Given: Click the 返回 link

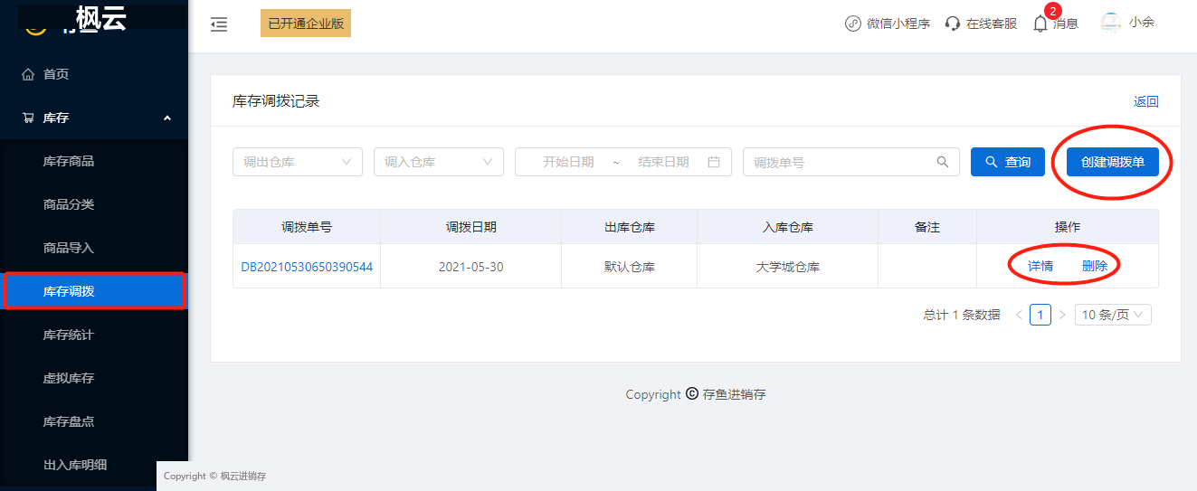Looking at the screenshot, I should [1146, 101].
